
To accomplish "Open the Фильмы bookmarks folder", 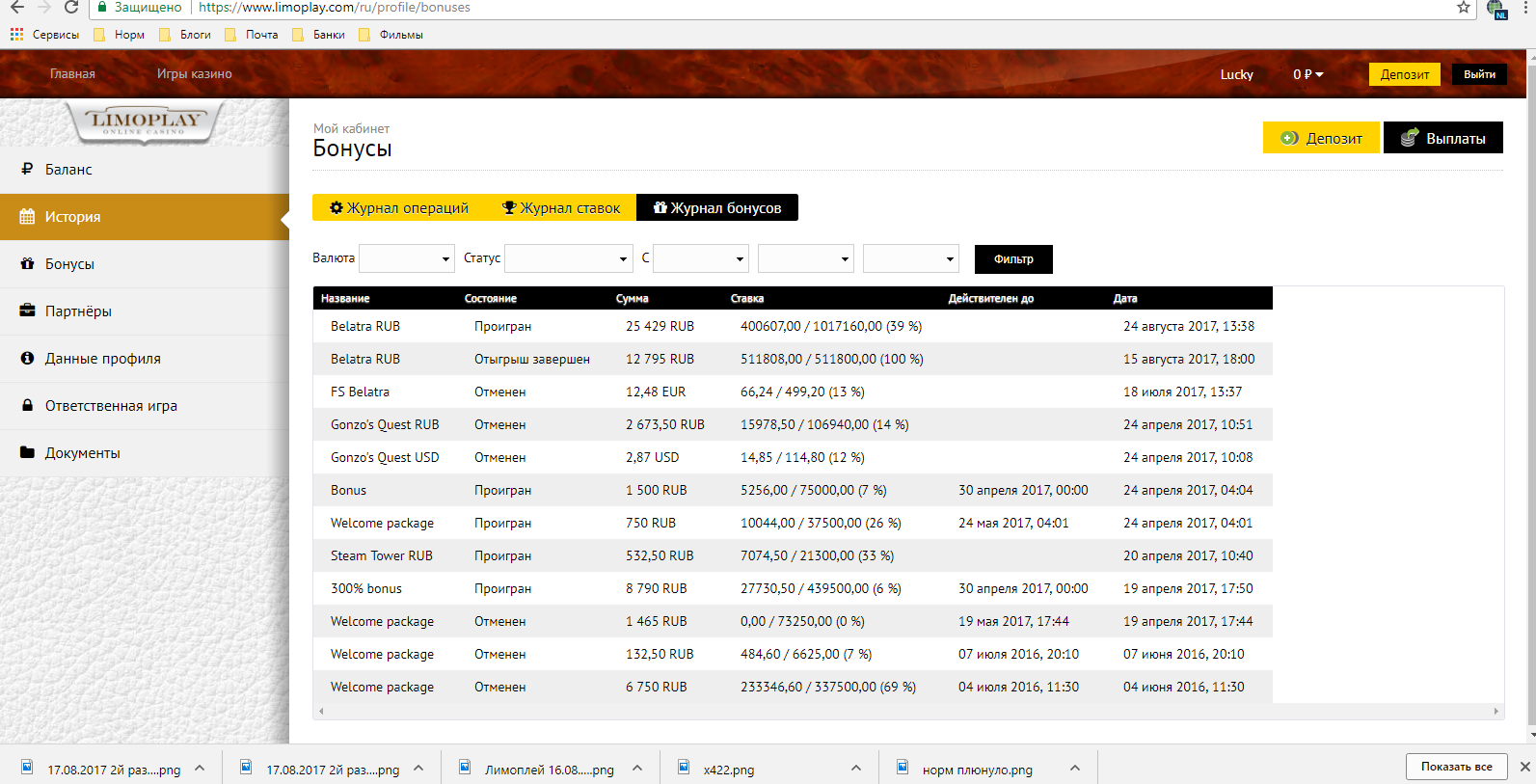I will click(x=391, y=34).
